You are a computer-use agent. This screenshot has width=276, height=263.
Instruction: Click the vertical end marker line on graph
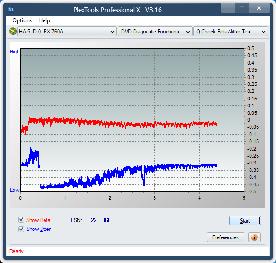click(x=217, y=120)
